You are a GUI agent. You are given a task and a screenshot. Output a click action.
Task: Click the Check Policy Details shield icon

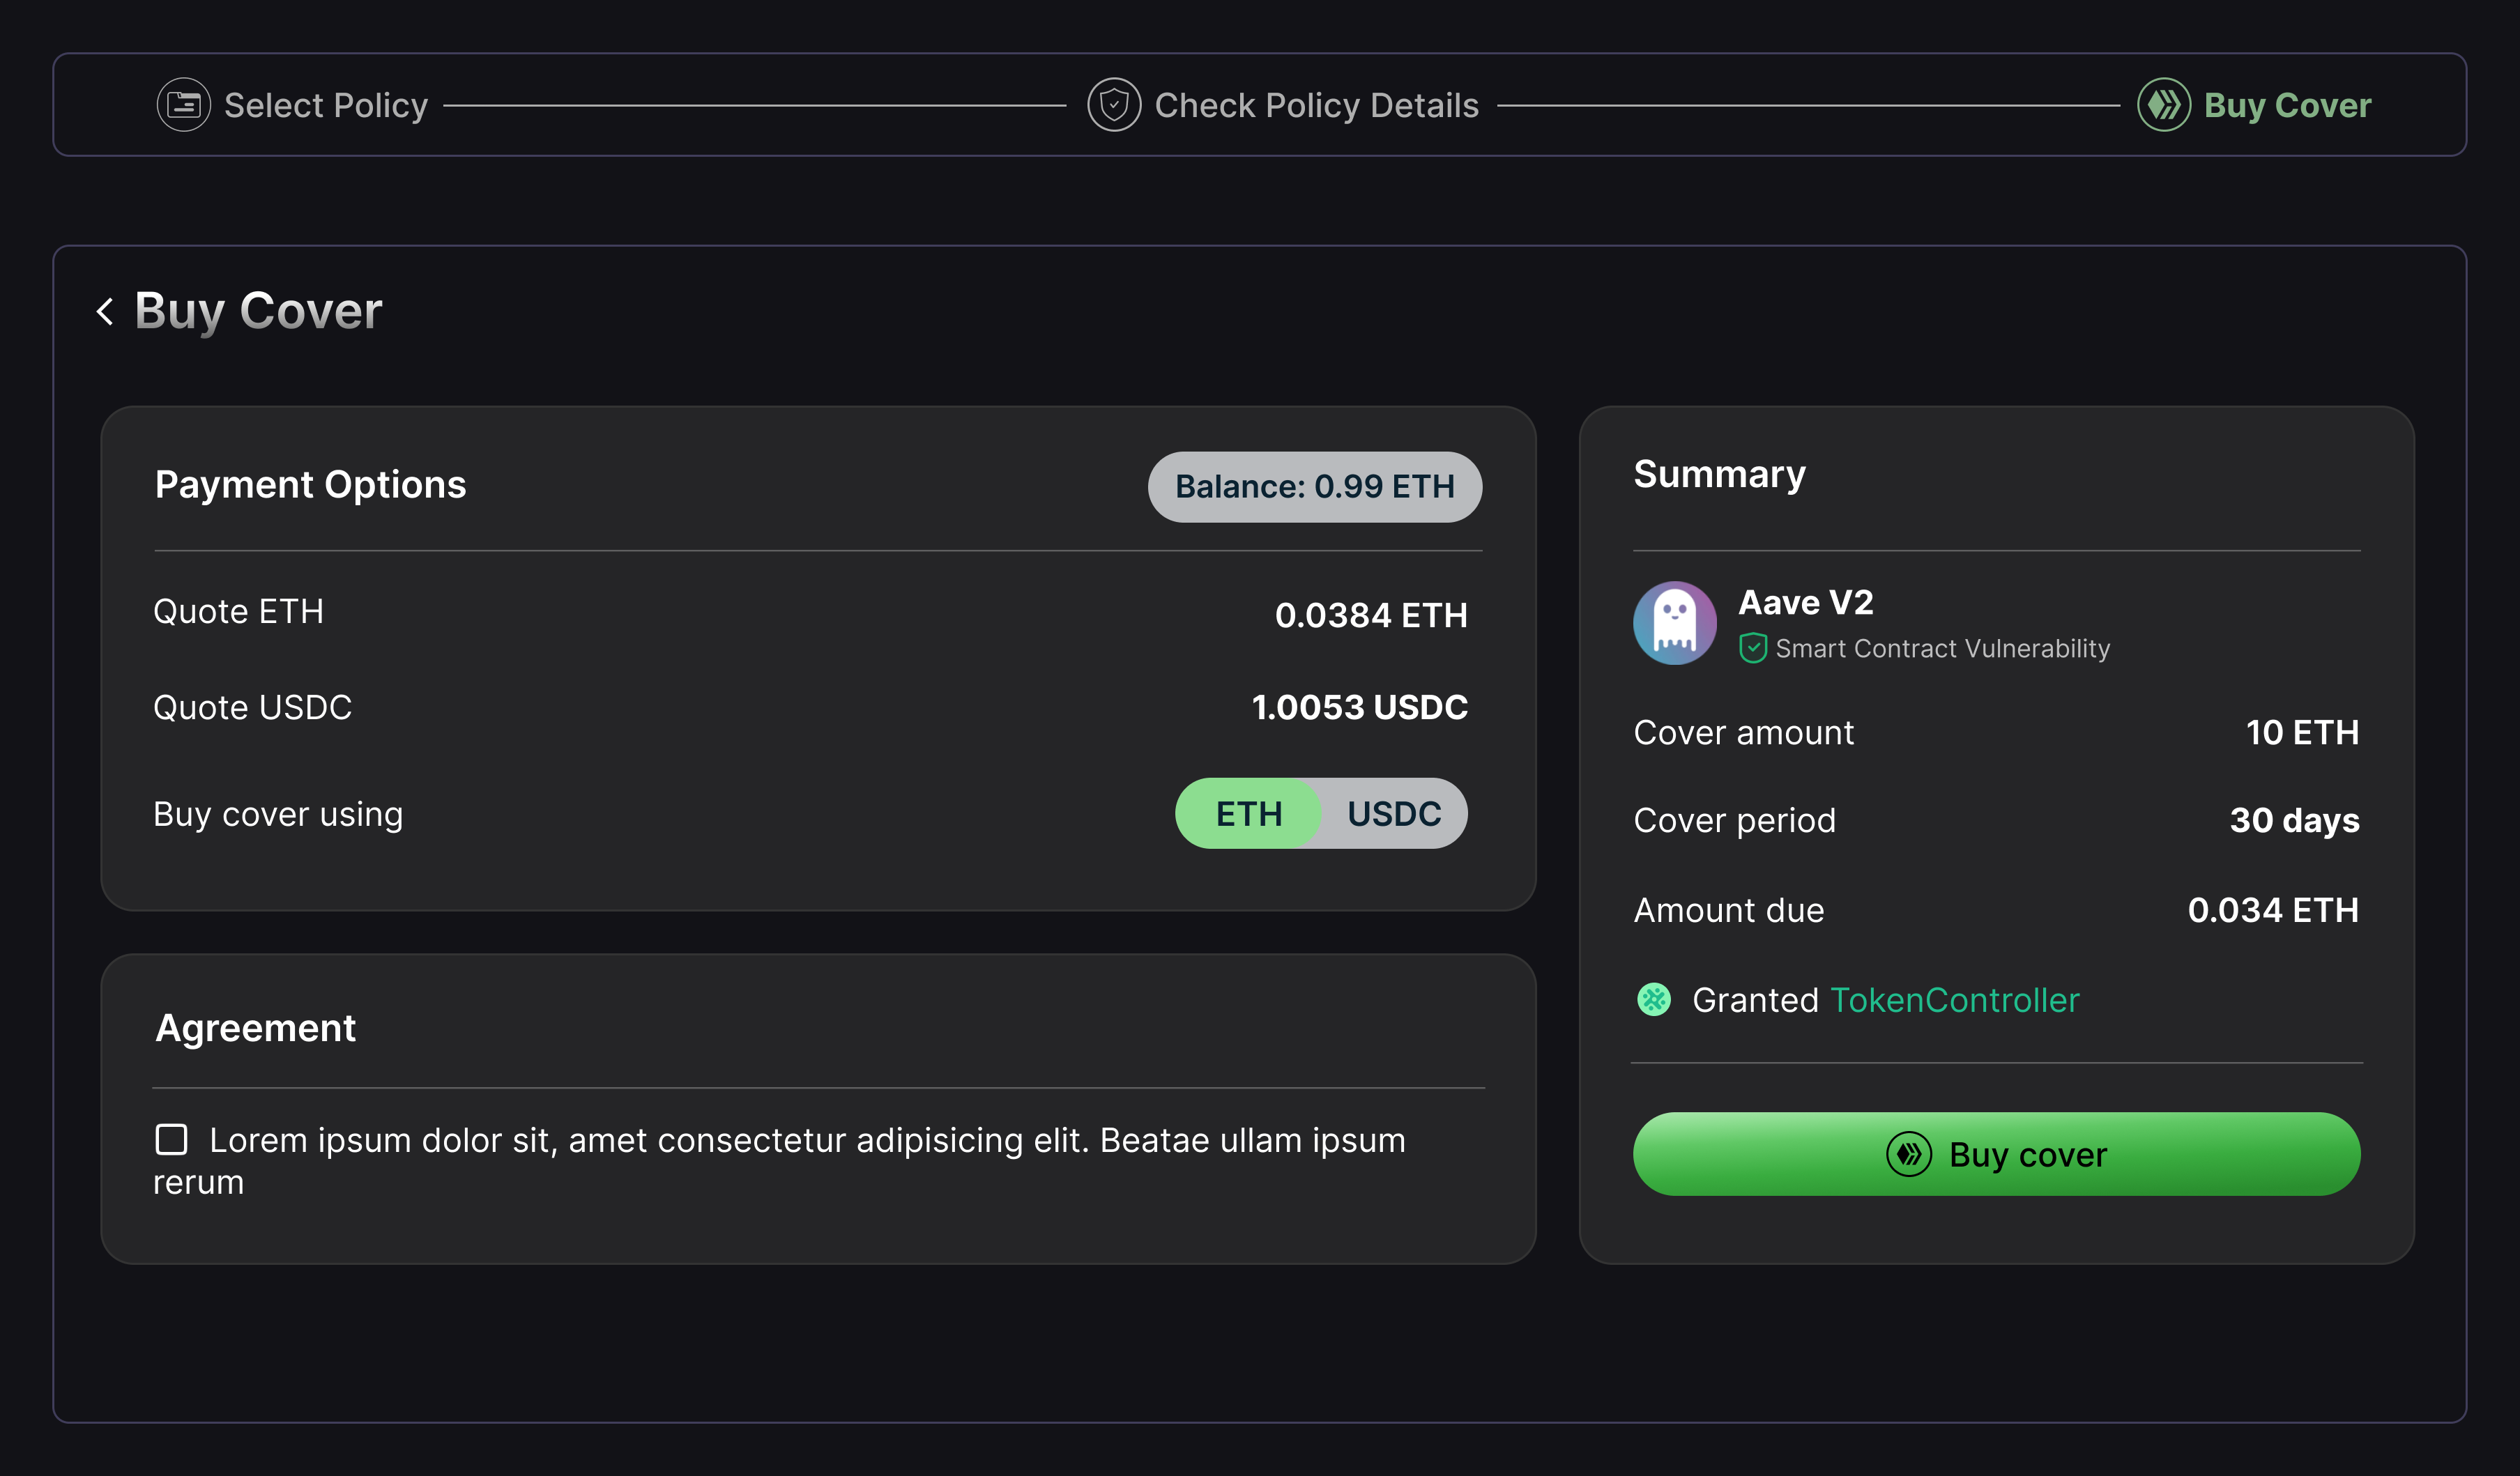pos(1114,105)
